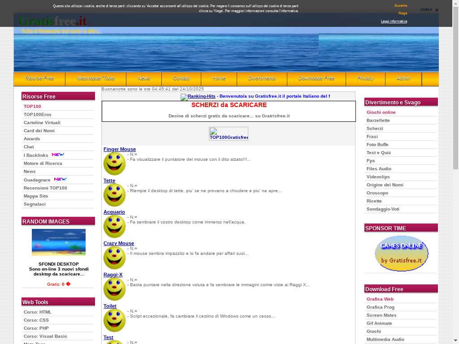This screenshot has height=344, width=459.
Task: Click the smiley icon beside Finger Mouse
Action: click(x=114, y=164)
